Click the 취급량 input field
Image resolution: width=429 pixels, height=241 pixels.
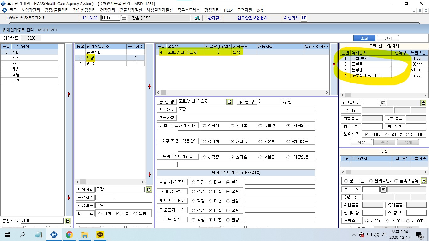[x=269, y=102]
